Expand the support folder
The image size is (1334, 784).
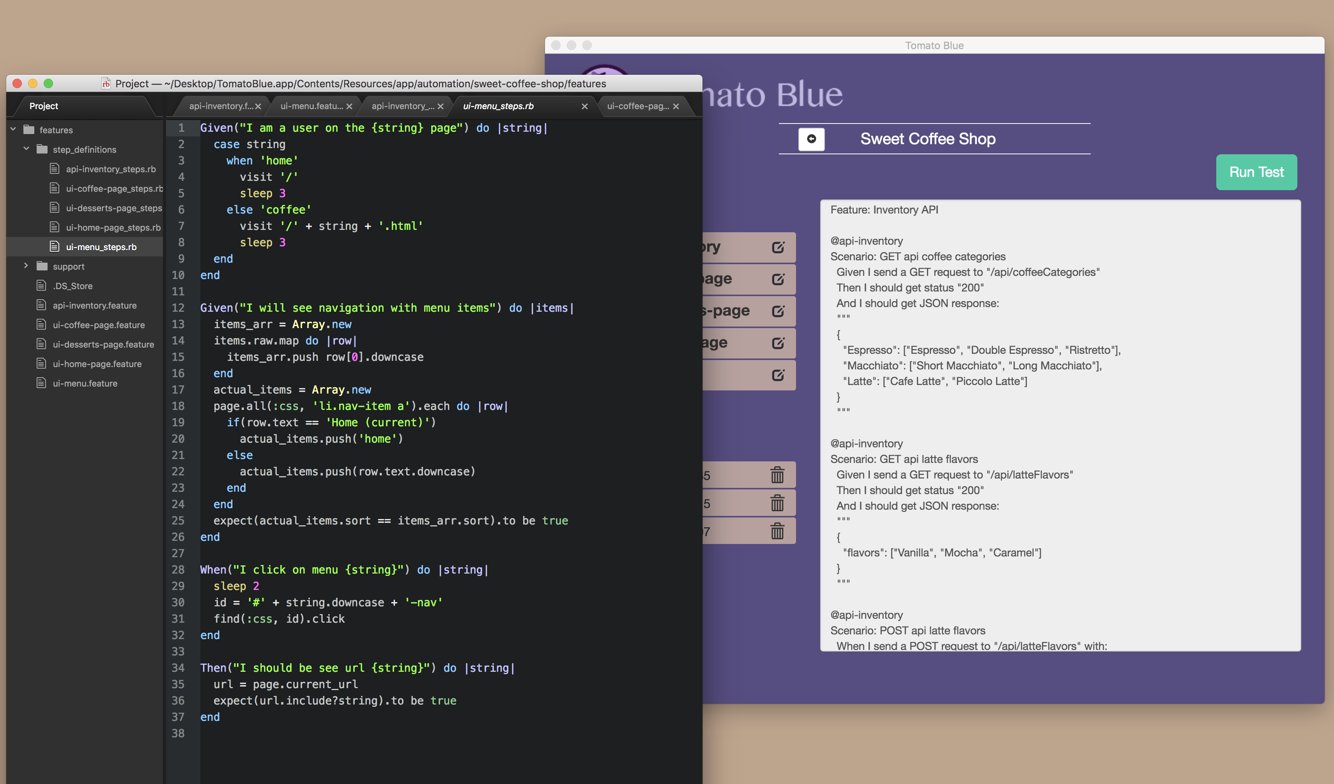pos(27,266)
